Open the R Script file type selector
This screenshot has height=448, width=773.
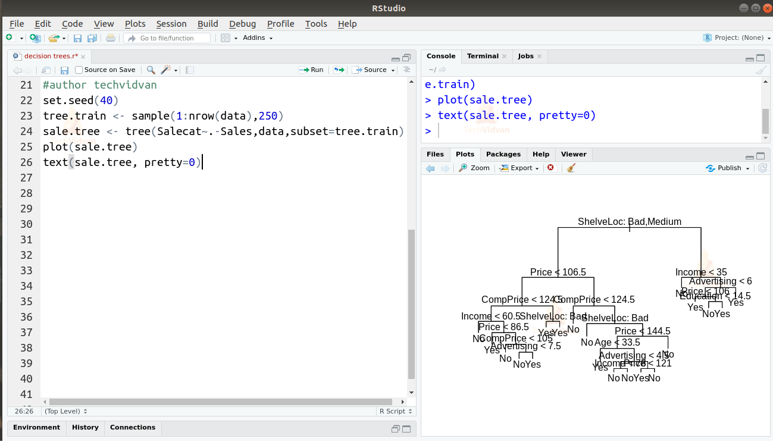click(395, 411)
